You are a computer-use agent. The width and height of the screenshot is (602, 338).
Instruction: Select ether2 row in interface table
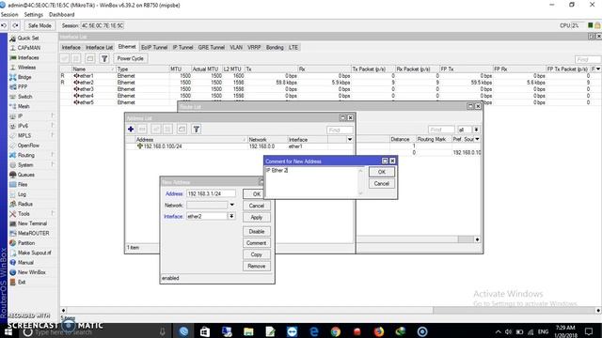(x=330, y=83)
